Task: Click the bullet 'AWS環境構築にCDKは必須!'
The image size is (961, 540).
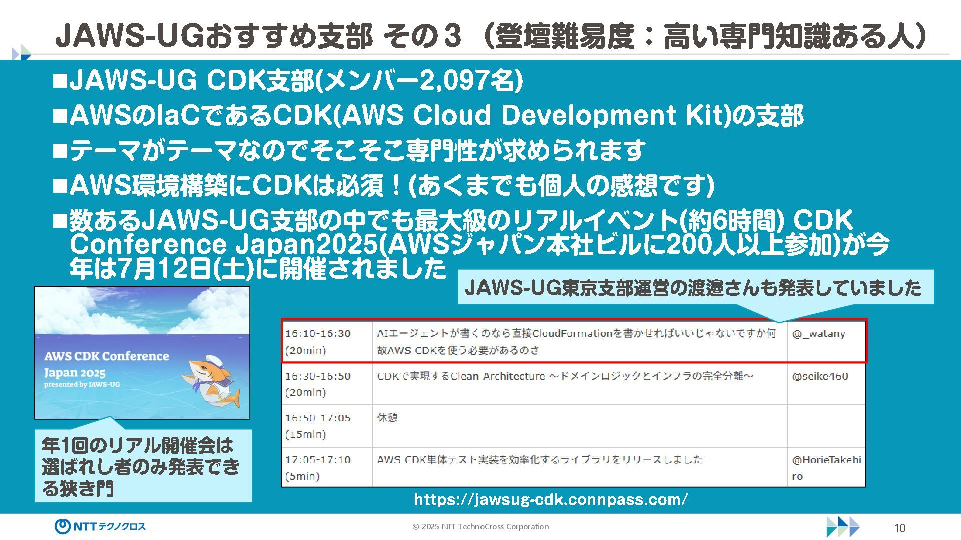Action: point(383,185)
